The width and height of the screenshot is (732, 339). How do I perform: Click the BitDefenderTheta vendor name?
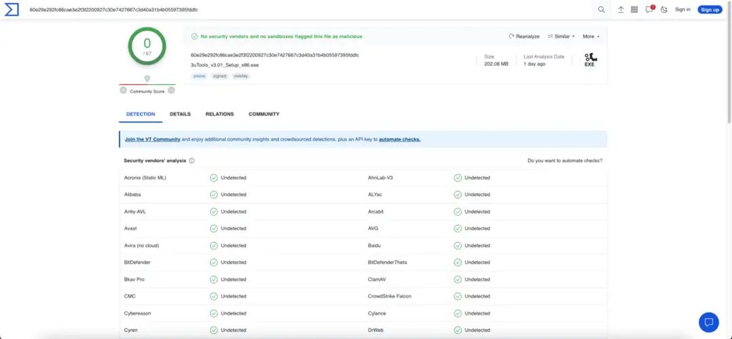(388, 262)
